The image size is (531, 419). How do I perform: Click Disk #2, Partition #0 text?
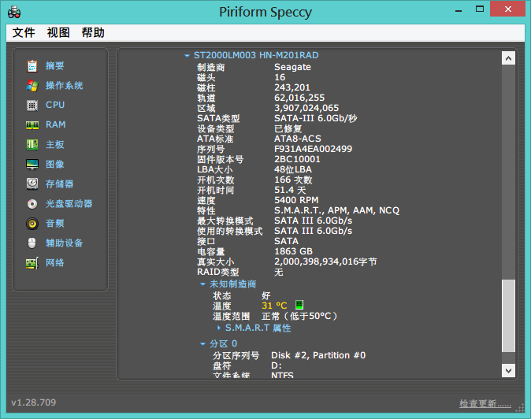(318, 355)
